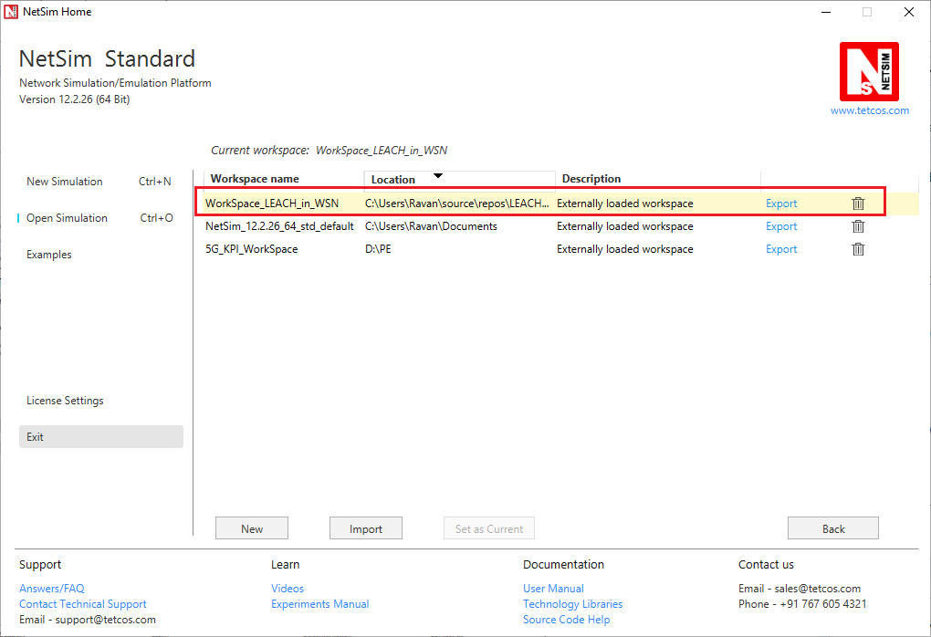Open Answers/FAQ support link
The height and width of the screenshot is (637, 931).
[x=52, y=589]
